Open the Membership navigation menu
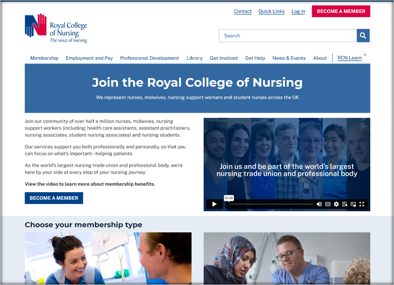Image resolution: width=394 pixels, height=285 pixels. (x=44, y=58)
